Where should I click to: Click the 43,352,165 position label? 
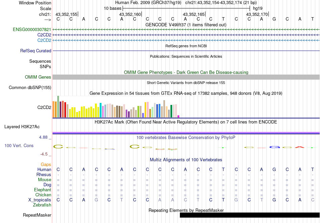[x=194, y=14]
